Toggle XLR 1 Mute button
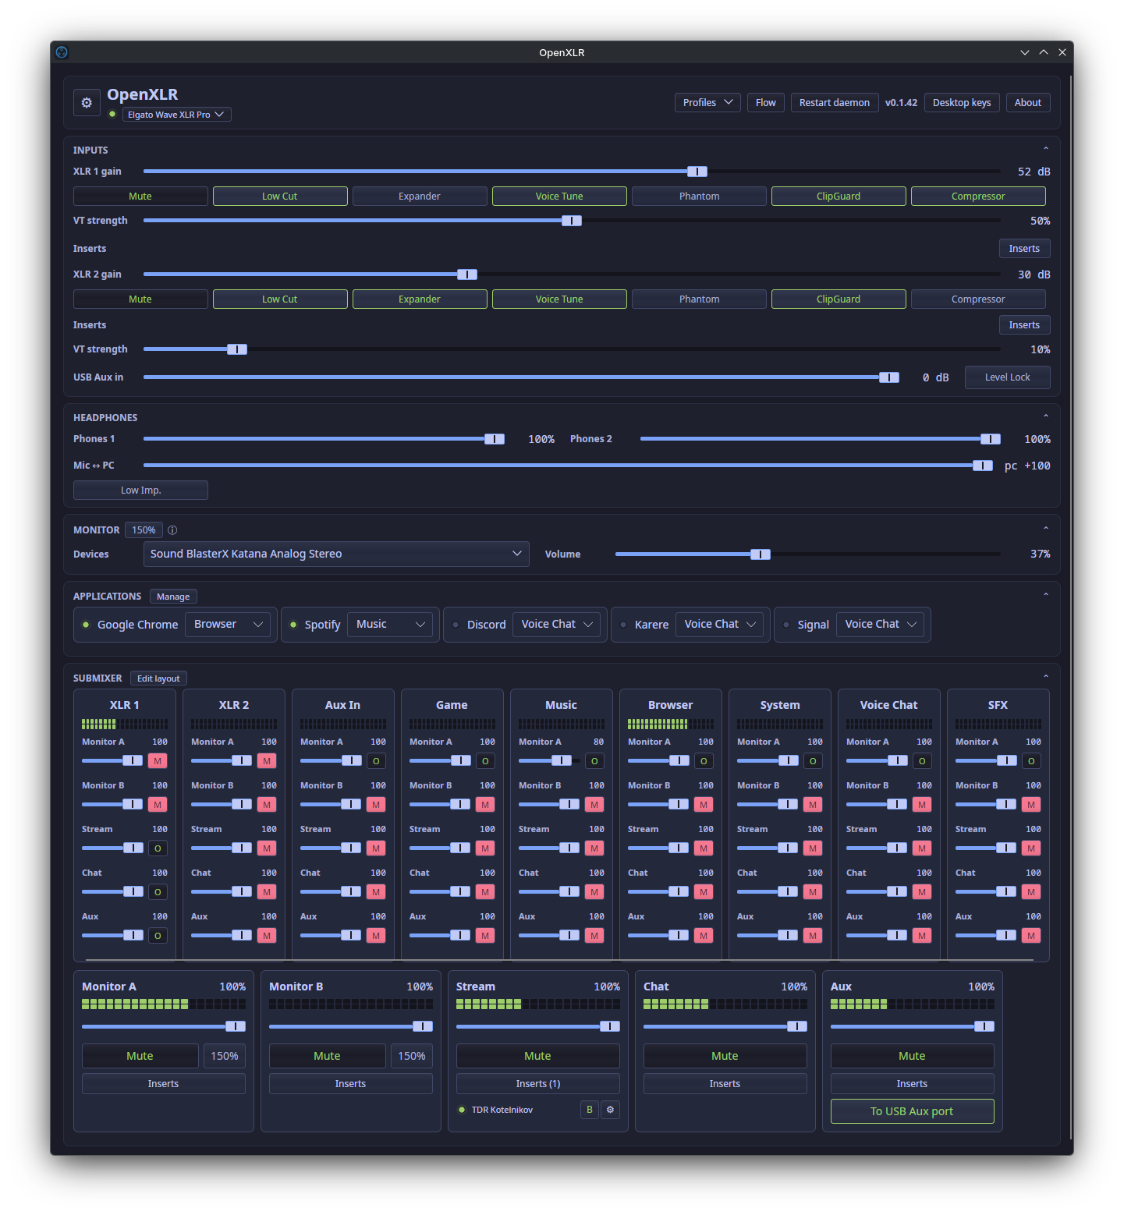Image resolution: width=1124 pixels, height=1215 pixels. (140, 197)
